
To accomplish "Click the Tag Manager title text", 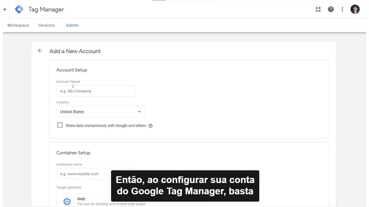I will [46, 9].
